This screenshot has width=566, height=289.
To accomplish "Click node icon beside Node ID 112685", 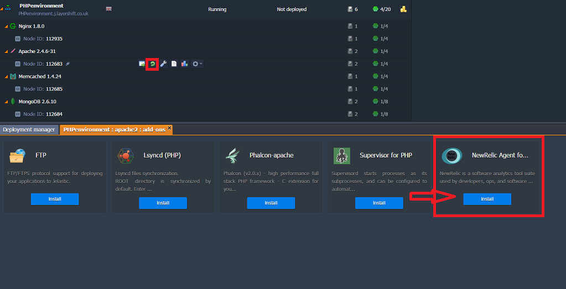I will (x=18, y=88).
